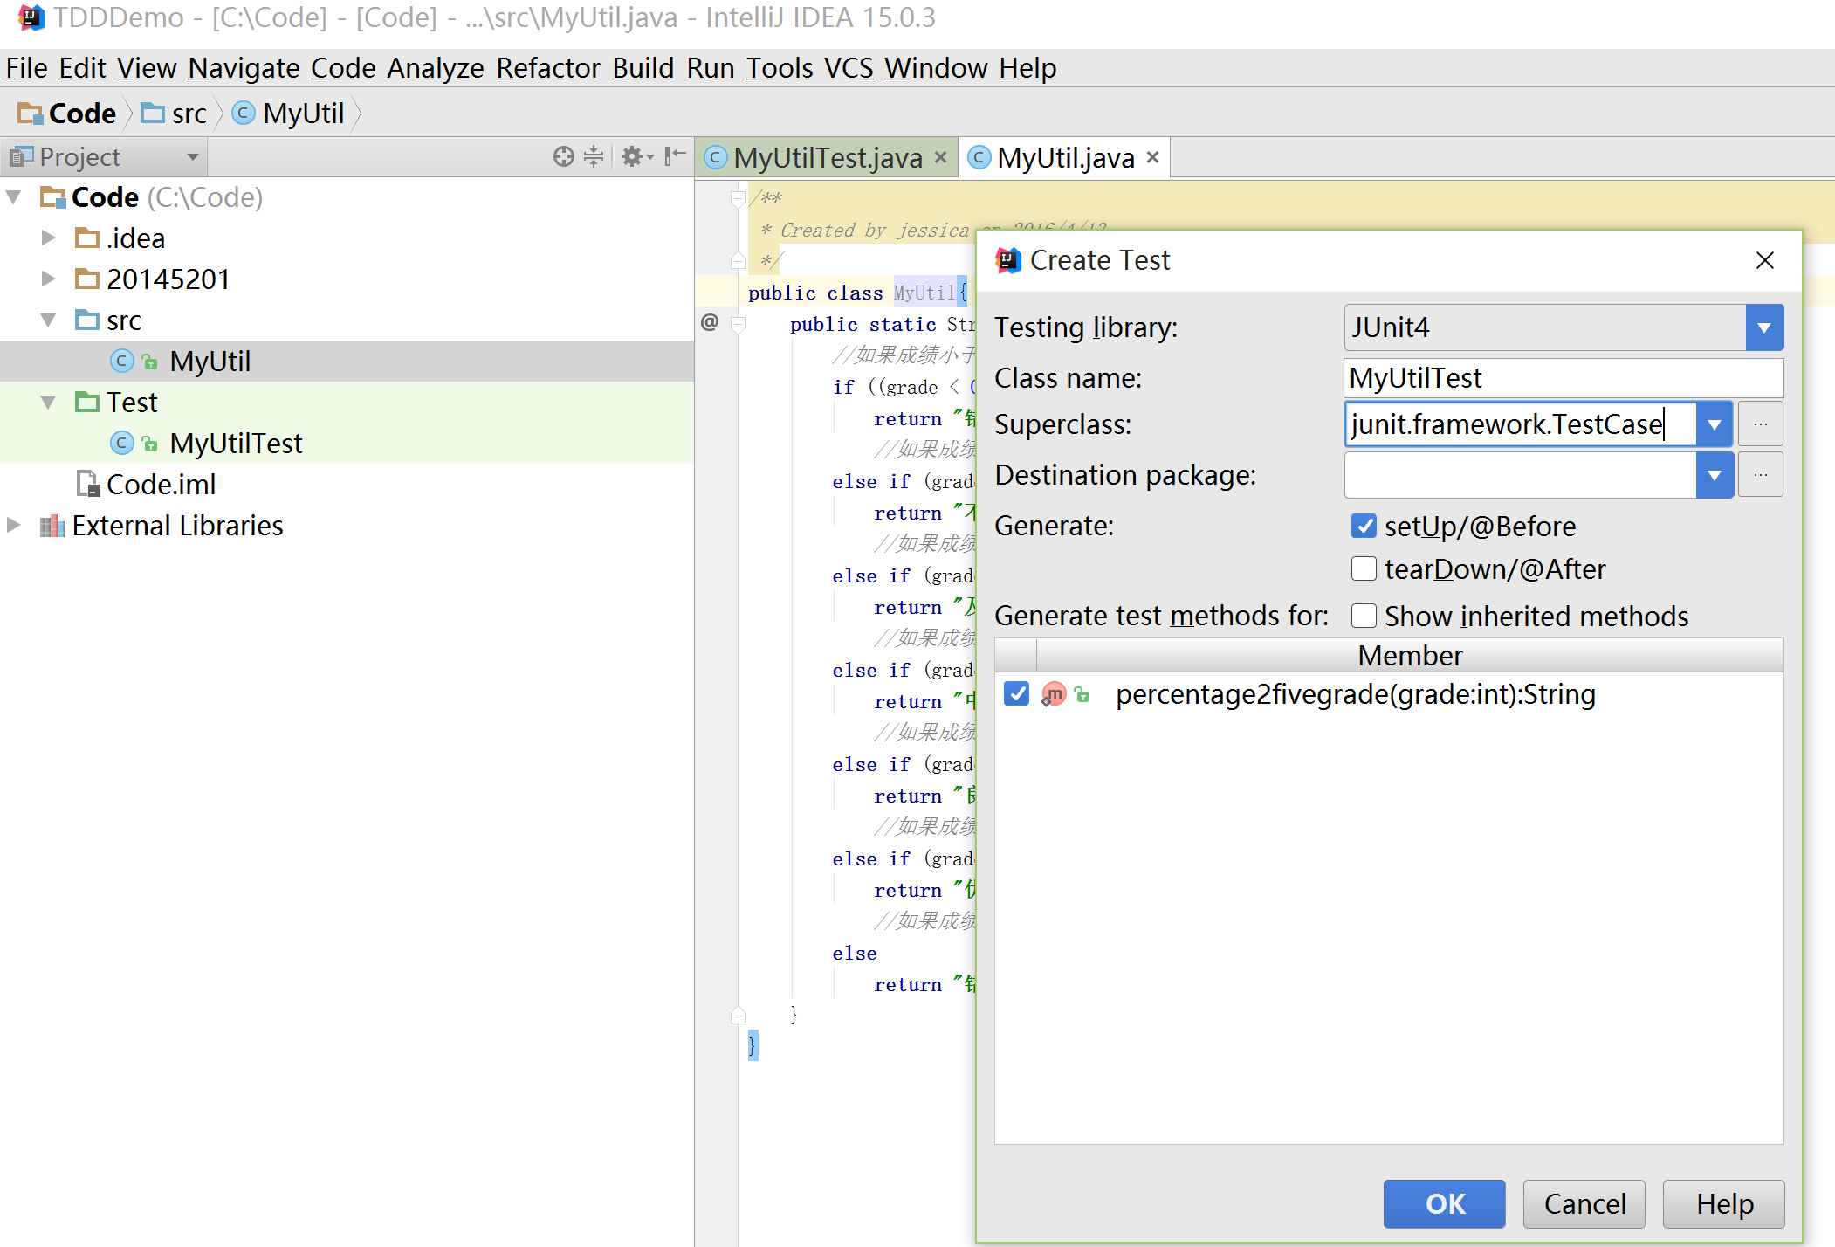Viewport: 1835px width, 1247px height.
Task: Click the .idea folder icon
Action: click(87, 238)
